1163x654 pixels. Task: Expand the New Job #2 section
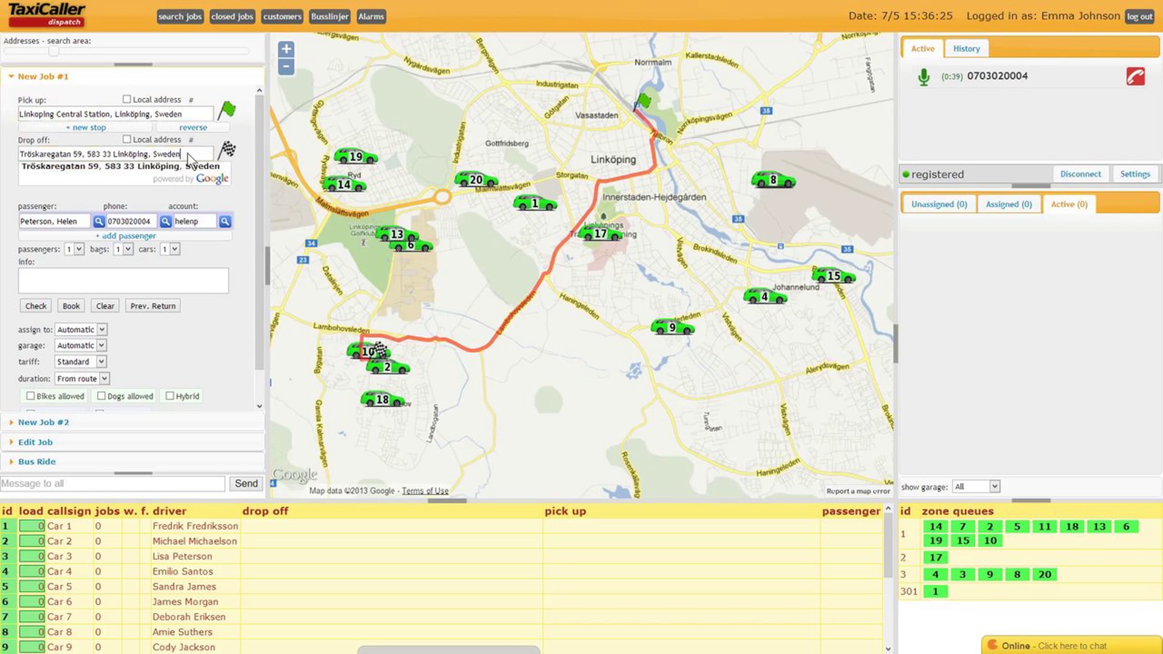click(43, 422)
